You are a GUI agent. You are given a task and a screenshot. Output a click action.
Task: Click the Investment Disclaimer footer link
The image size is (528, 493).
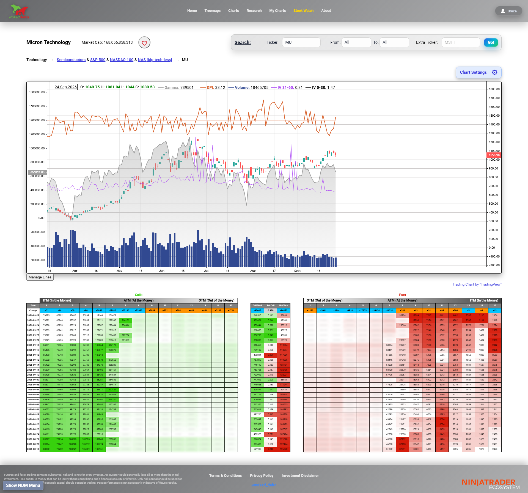(300, 476)
